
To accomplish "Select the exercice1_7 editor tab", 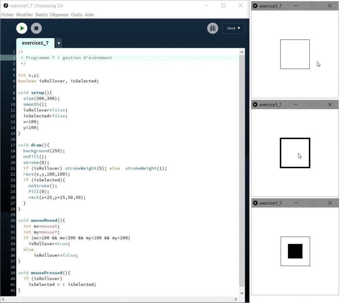I will tap(35, 43).
